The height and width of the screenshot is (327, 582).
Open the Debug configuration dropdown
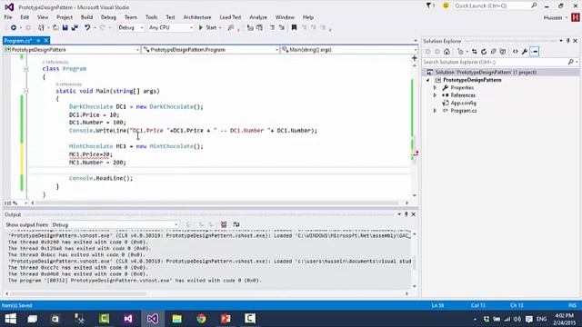130,27
